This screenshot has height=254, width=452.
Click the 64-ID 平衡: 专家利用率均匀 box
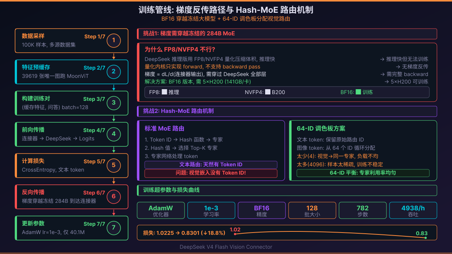(363, 173)
